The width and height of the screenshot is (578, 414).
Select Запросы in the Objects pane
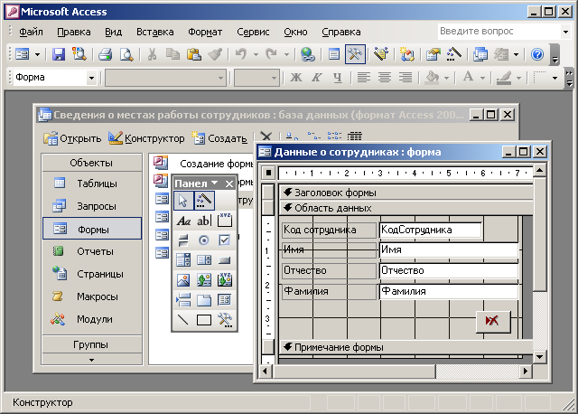92,206
